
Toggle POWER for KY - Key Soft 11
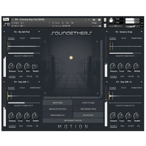tap(11, 88)
